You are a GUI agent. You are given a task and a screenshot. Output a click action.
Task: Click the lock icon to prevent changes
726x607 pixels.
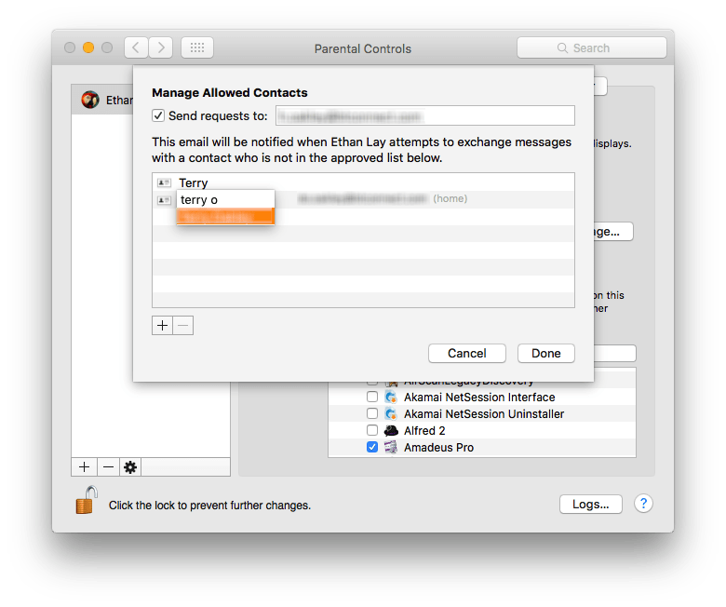coord(86,500)
